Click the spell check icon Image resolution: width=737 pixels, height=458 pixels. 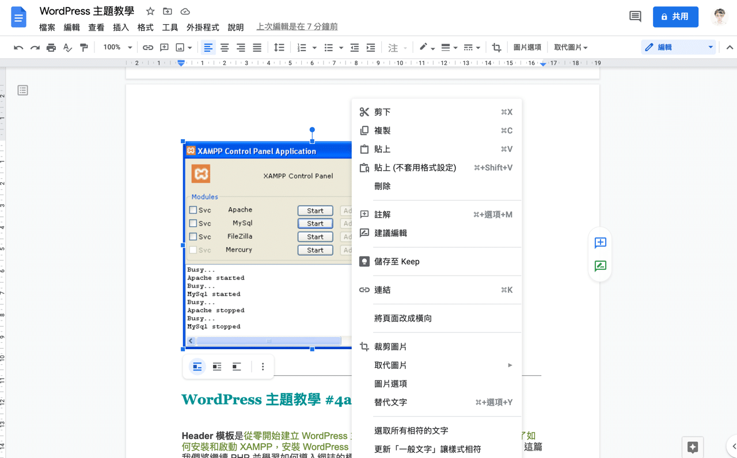point(67,48)
